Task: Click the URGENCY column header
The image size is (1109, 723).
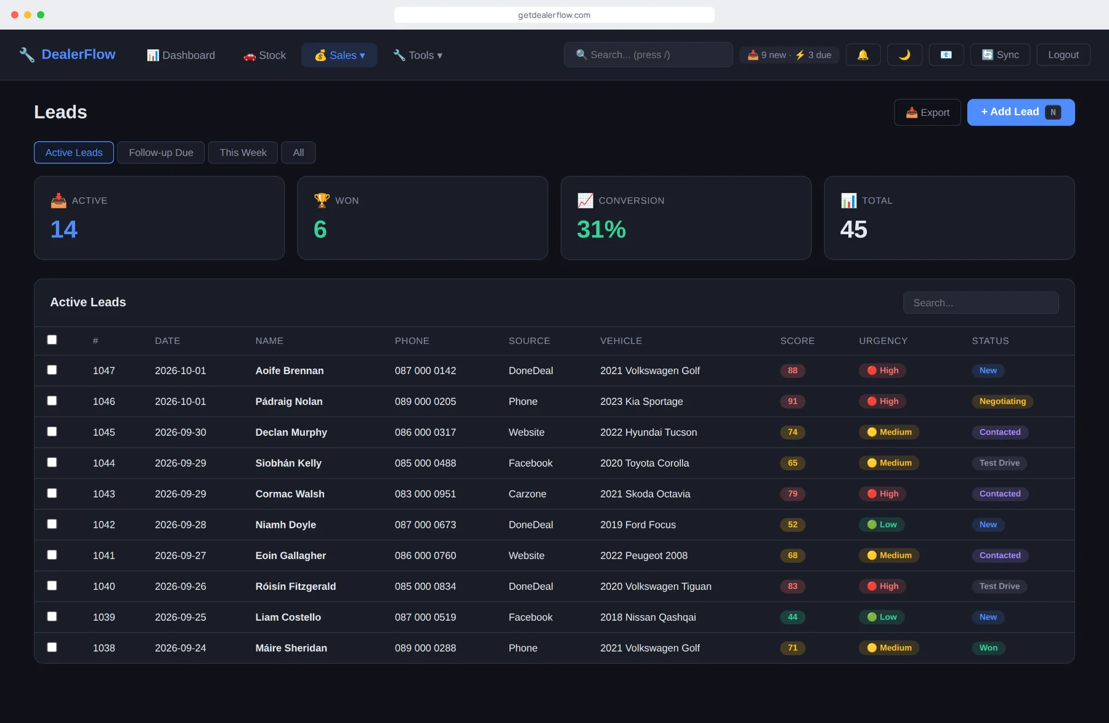Action: pos(883,341)
